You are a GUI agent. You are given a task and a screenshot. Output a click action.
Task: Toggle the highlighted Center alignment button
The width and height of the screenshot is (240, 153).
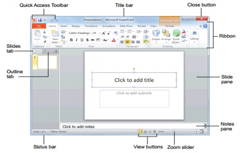[128, 42]
